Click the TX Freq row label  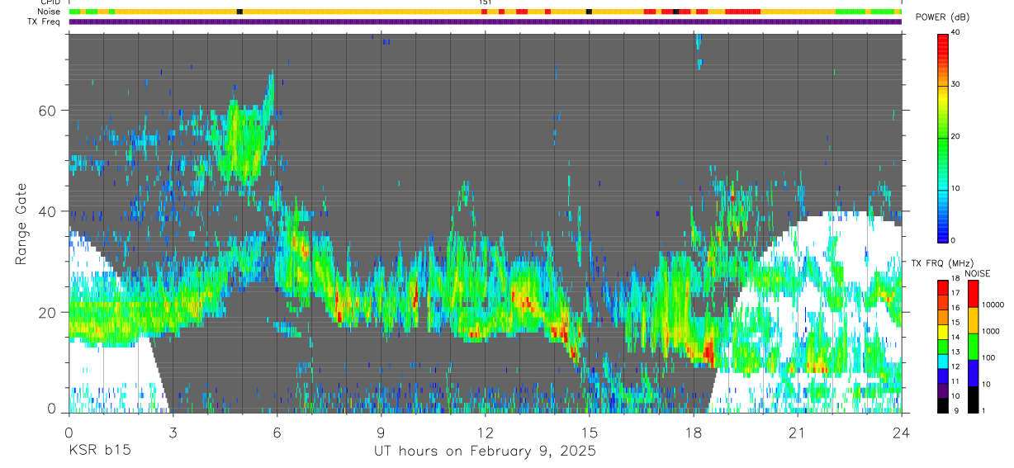[45, 21]
